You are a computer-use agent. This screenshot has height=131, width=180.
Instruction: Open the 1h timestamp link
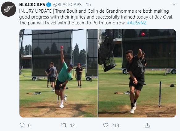coord(88,5)
